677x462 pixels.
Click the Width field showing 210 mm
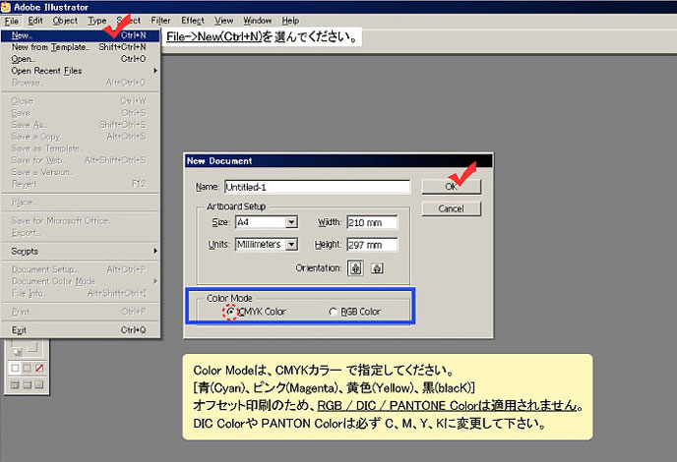click(372, 222)
